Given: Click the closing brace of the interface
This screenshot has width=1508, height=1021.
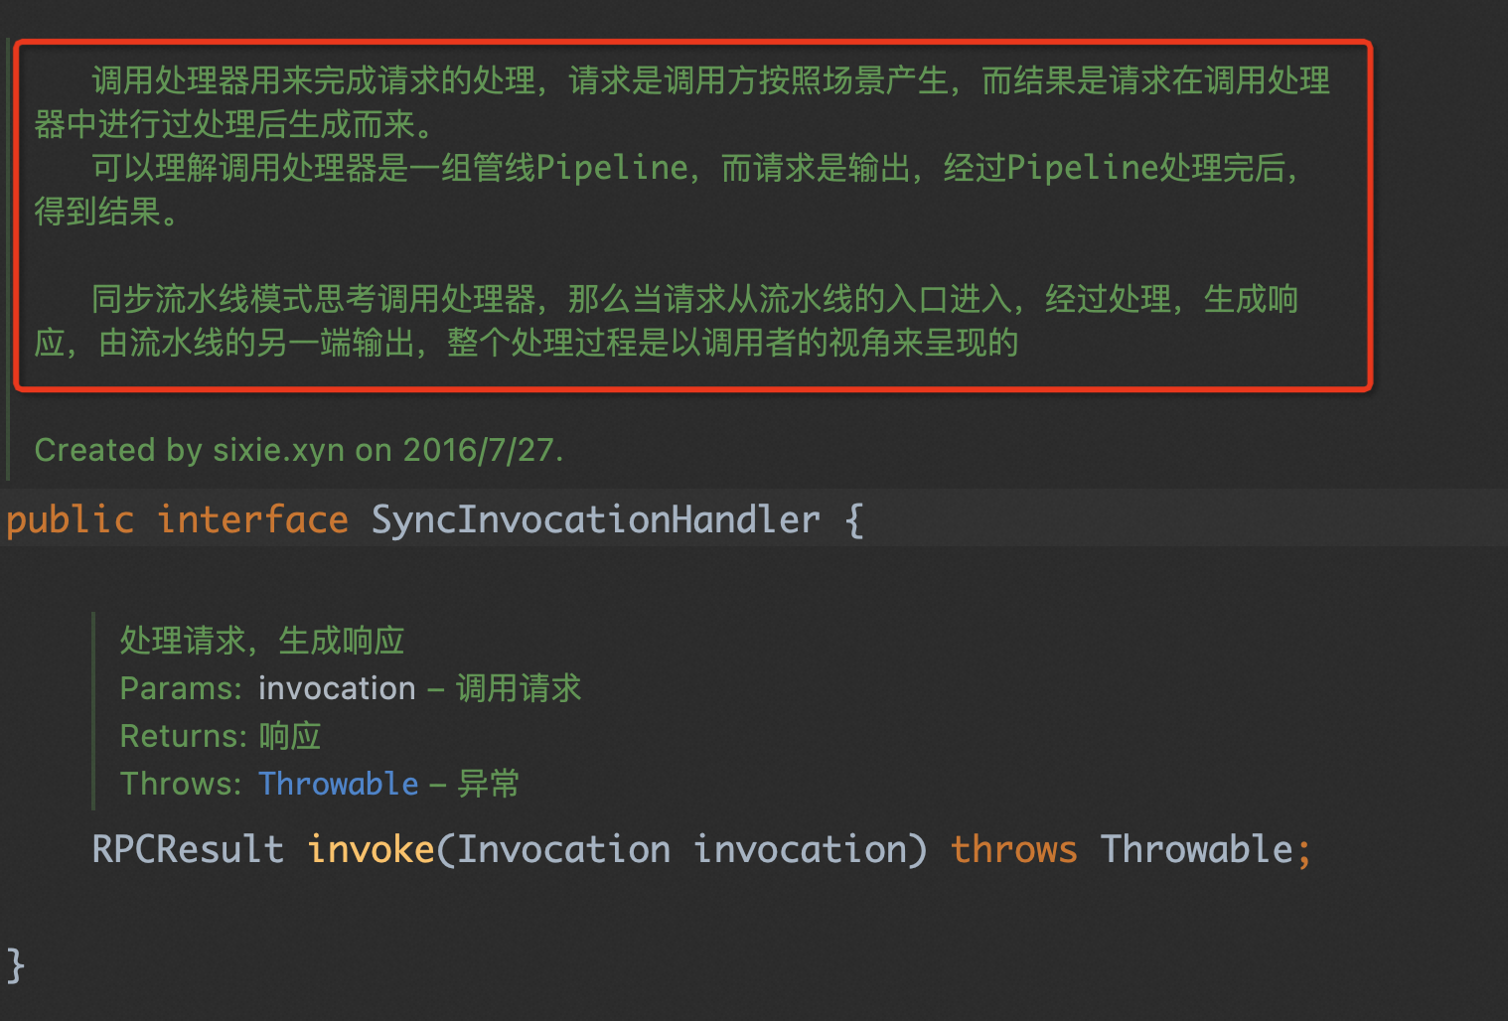Looking at the screenshot, I should coord(15,964).
